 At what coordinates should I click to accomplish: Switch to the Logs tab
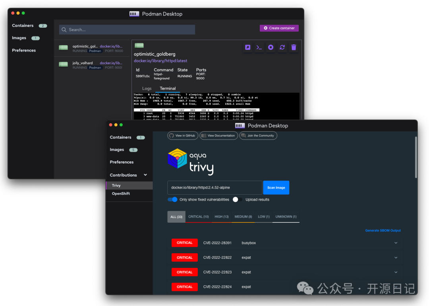point(147,88)
